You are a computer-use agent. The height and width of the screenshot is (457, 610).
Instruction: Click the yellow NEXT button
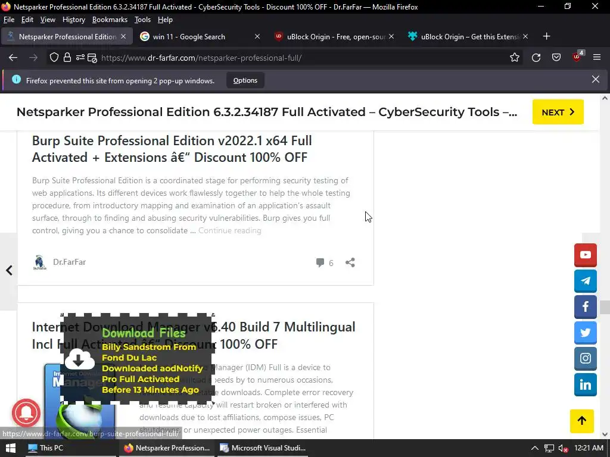[558, 112]
